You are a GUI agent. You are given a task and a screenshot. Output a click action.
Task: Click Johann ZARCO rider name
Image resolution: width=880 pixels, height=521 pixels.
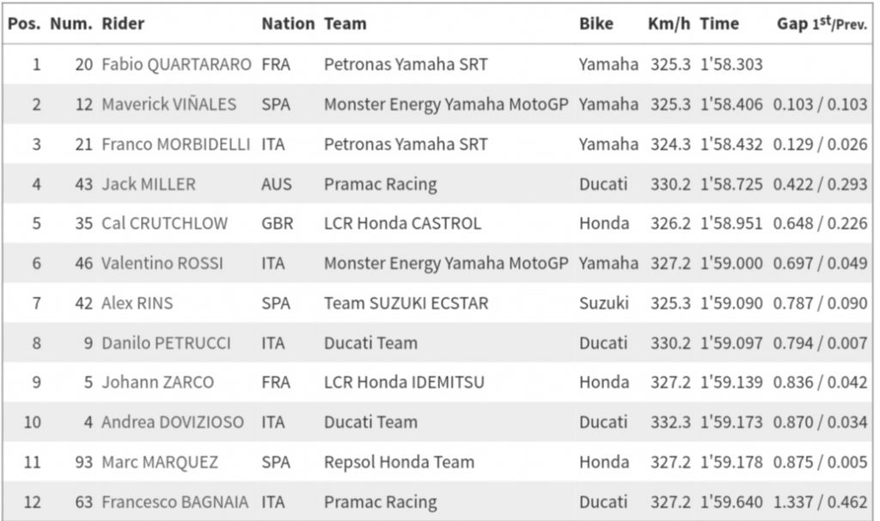point(158,383)
